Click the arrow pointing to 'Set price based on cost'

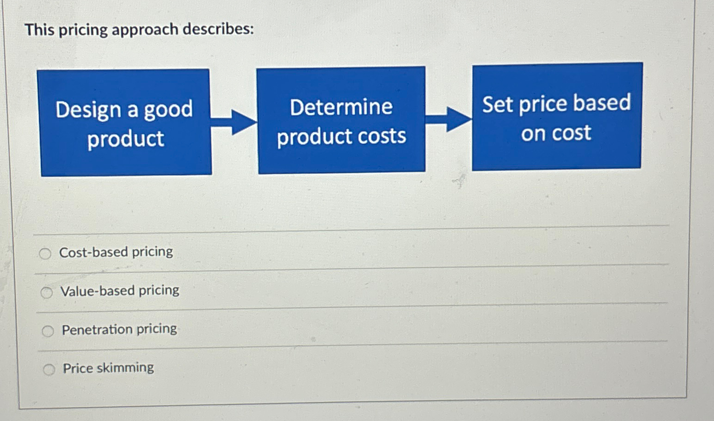(x=448, y=118)
